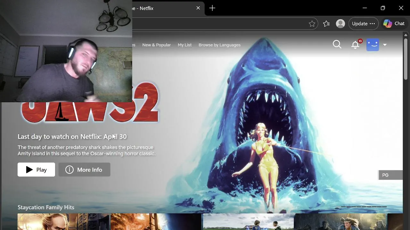Close the Netflix browser tab
Image resolution: width=410 pixels, height=230 pixels.
click(x=198, y=8)
